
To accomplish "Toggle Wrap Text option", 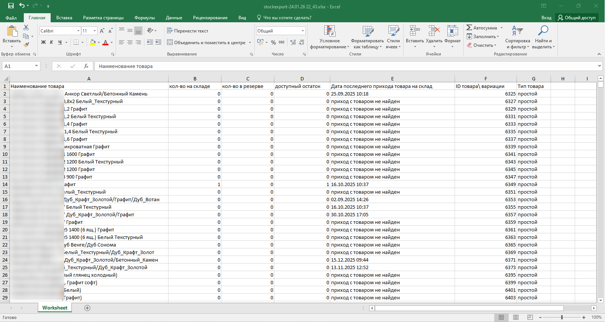I will [x=187, y=31].
